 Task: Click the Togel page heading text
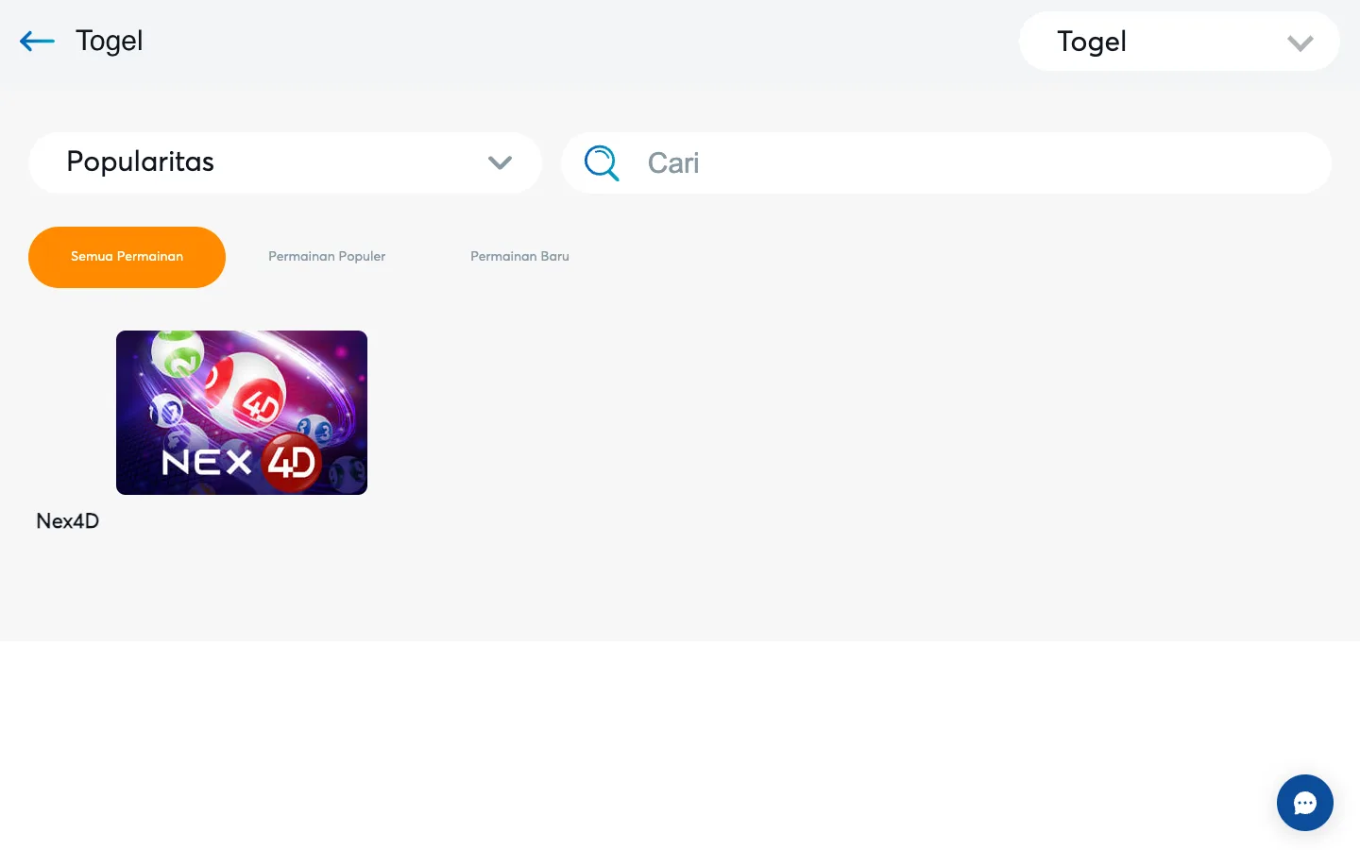(110, 41)
